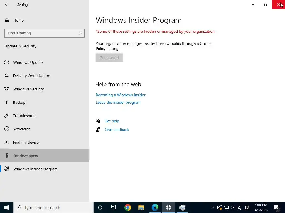Viewport: 285px width, 213px height.
Task: Select Windows Insider Program sidebar item
Action: [45, 169]
